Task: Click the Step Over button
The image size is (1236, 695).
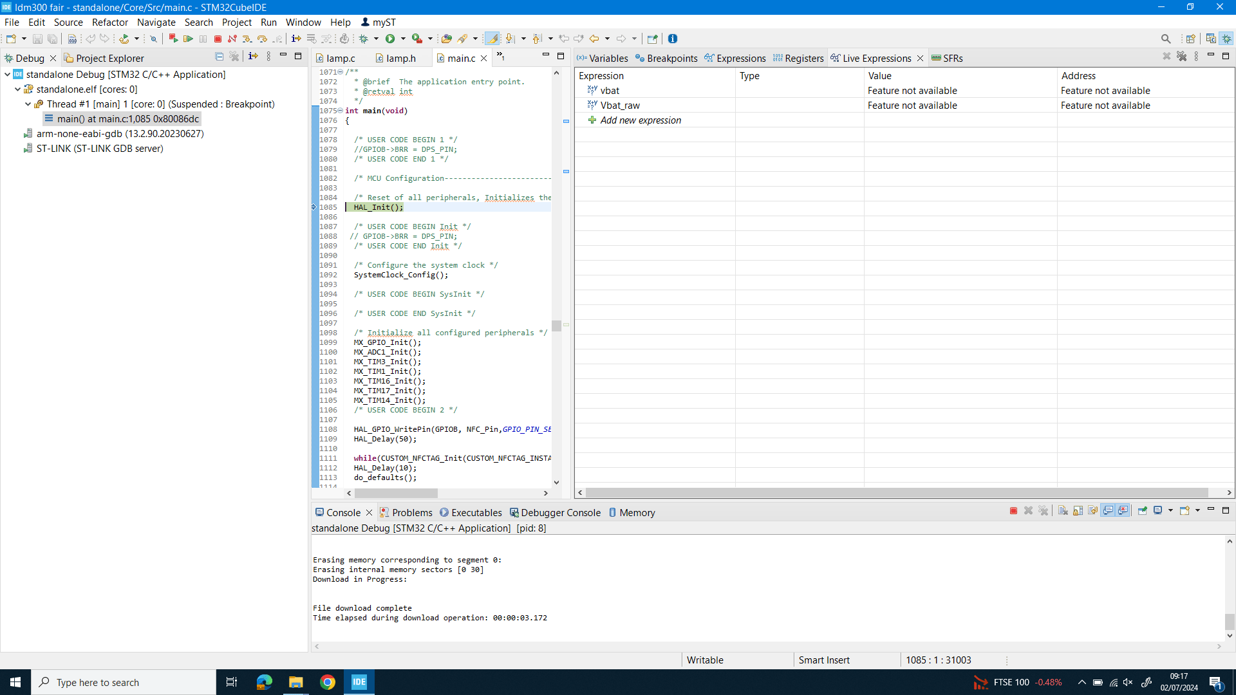Action: (x=262, y=39)
